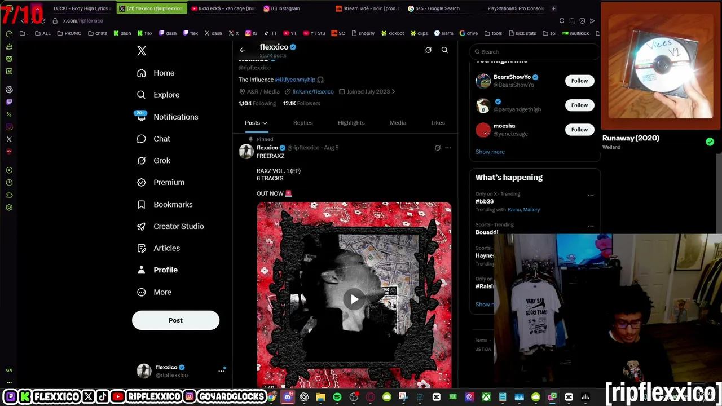Click the Grok icon on the pinned post
This screenshot has width=722, height=406.
[x=437, y=148]
